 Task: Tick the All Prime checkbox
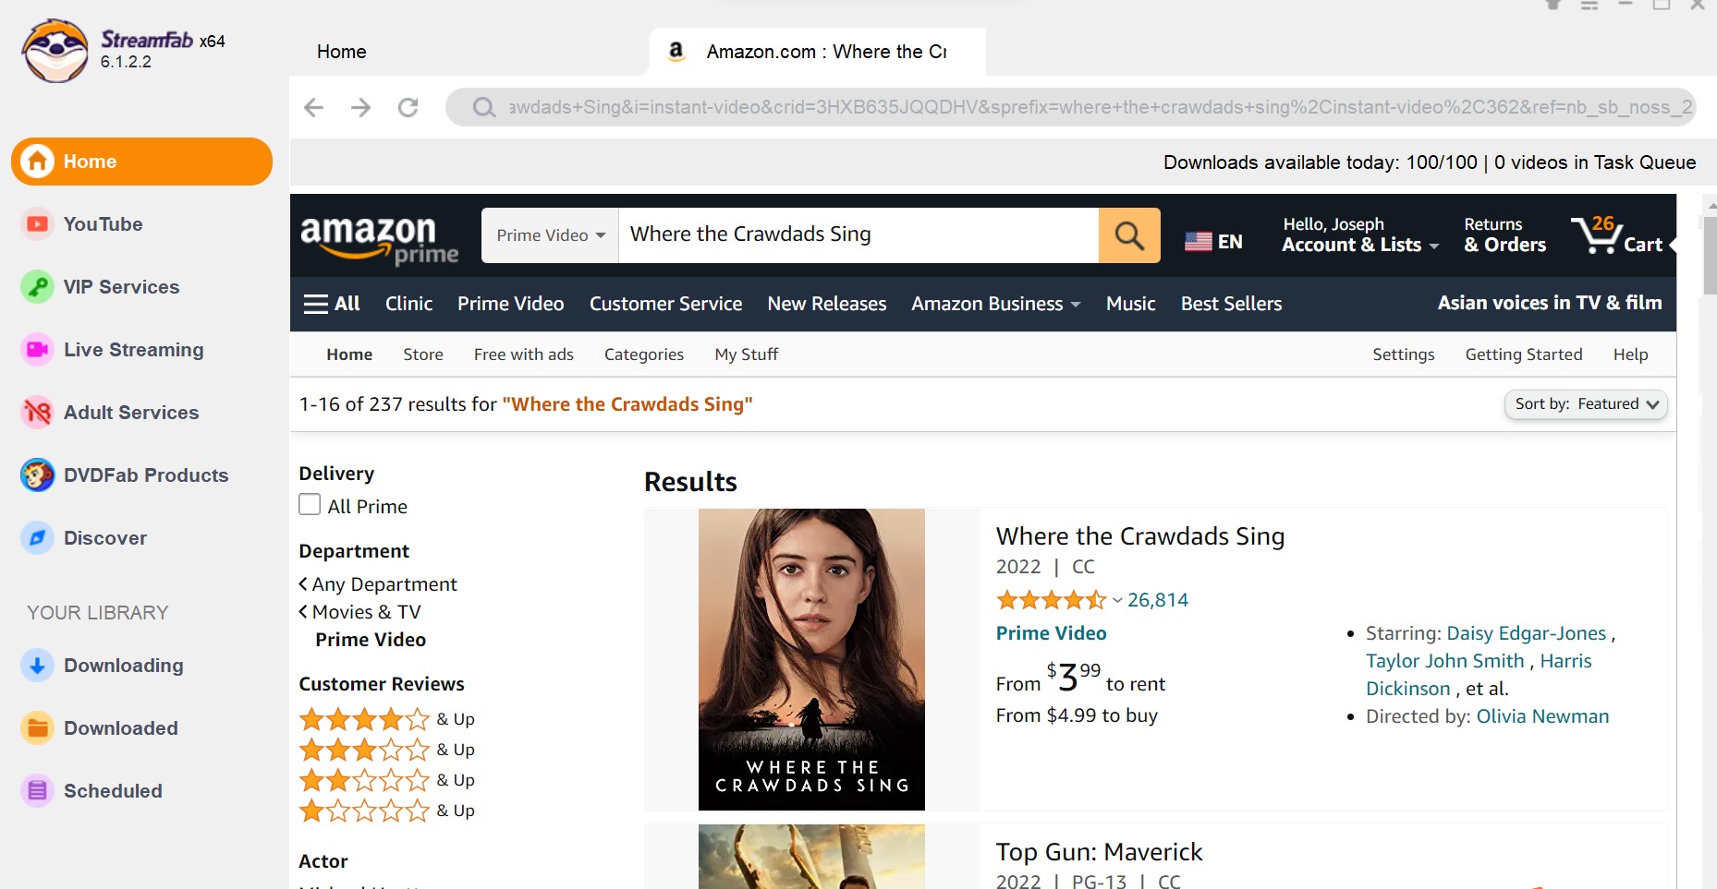(310, 504)
